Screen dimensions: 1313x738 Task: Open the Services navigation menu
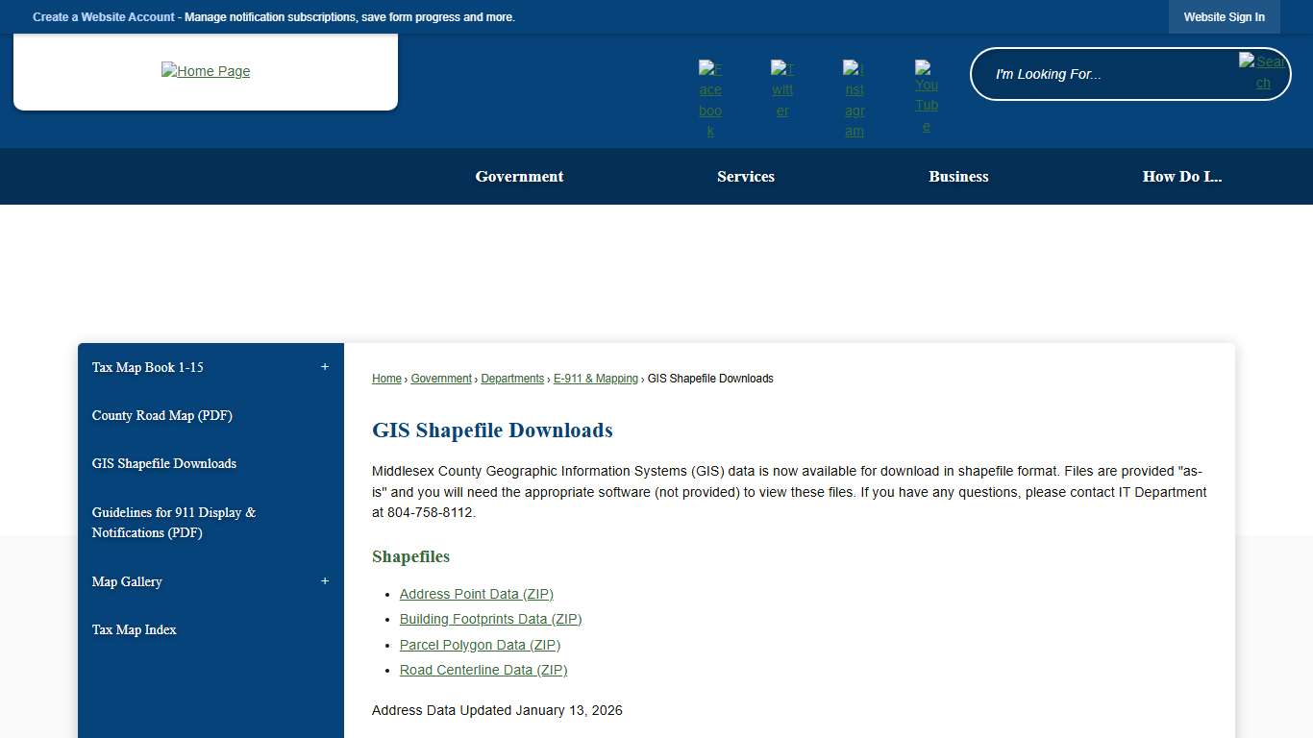pos(746,176)
